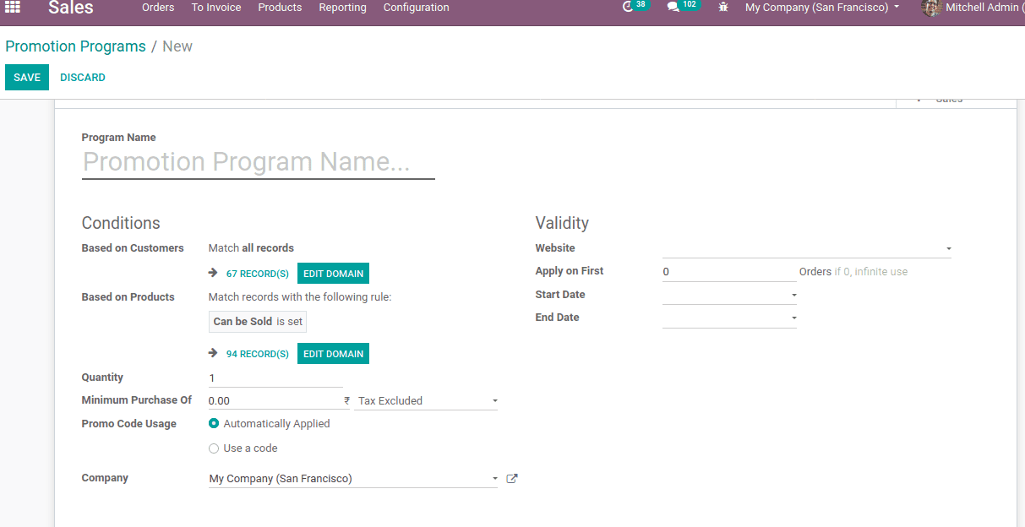The height and width of the screenshot is (527, 1025).
Task: Click the Apply on First orders field
Action: 729,272
